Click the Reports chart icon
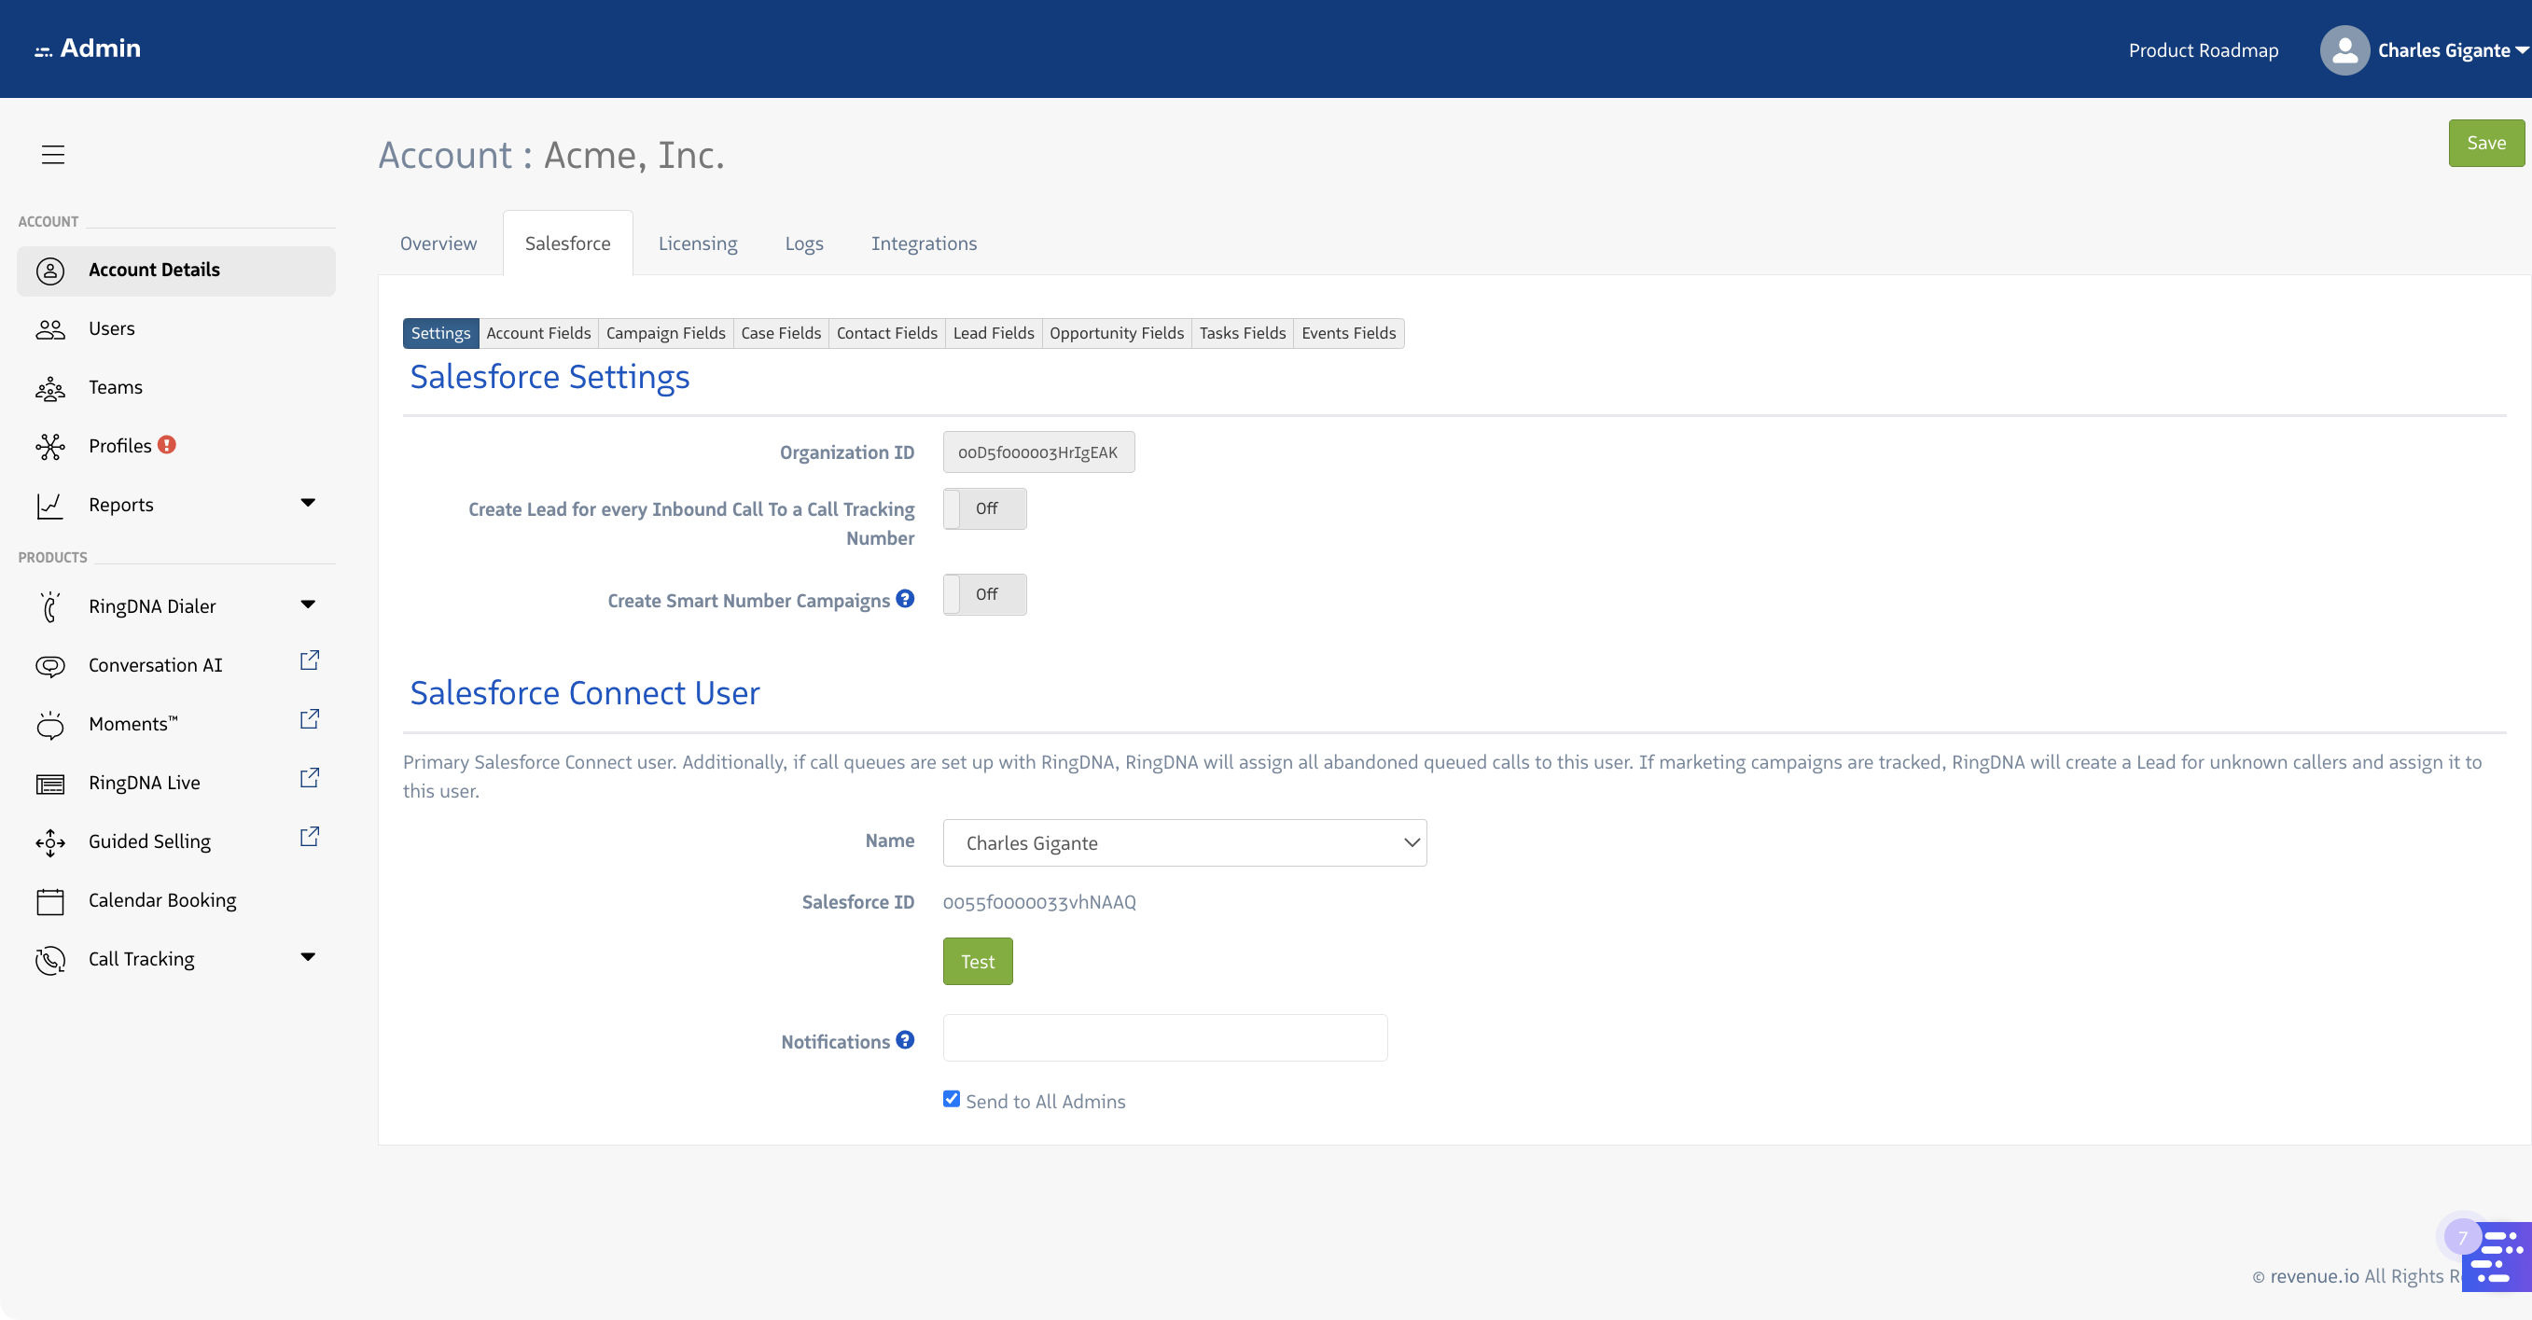This screenshot has height=1320, width=2532. click(x=50, y=506)
